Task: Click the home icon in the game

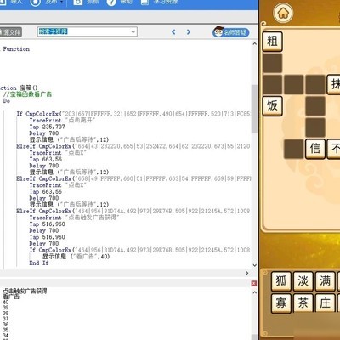Action: point(283,13)
